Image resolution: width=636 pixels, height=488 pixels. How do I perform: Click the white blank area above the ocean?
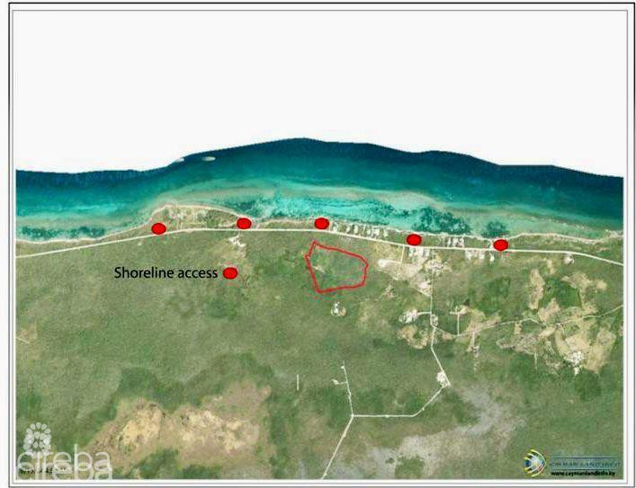pyautogui.click(x=315, y=72)
